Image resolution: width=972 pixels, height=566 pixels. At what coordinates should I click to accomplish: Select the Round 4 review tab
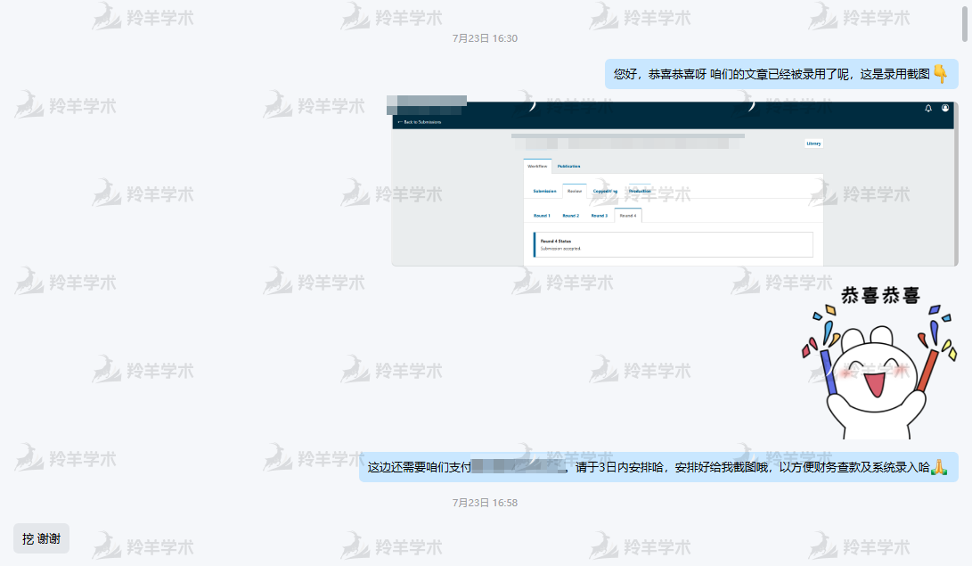click(628, 216)
